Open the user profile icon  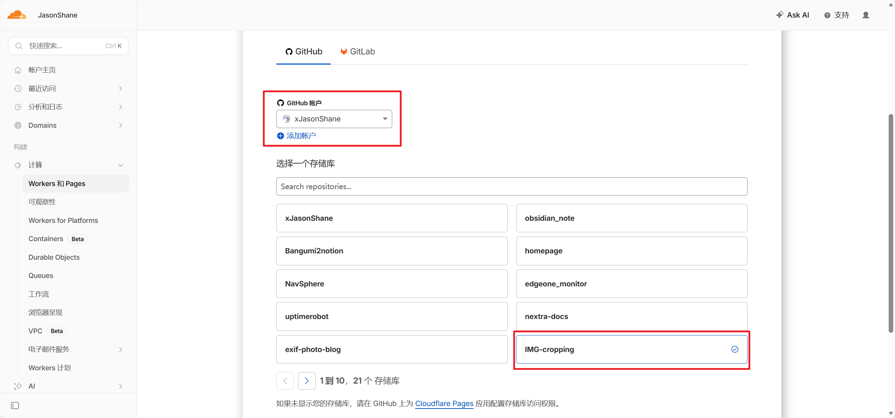866,15
